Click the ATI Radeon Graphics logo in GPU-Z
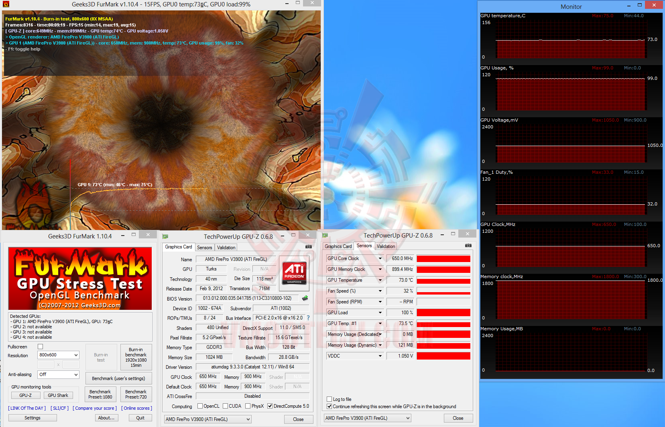 294,273
